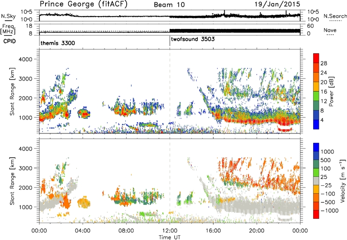The image size is (347, 240).
Task: Select the '12' value on Power scale
Action: point(324,101)
